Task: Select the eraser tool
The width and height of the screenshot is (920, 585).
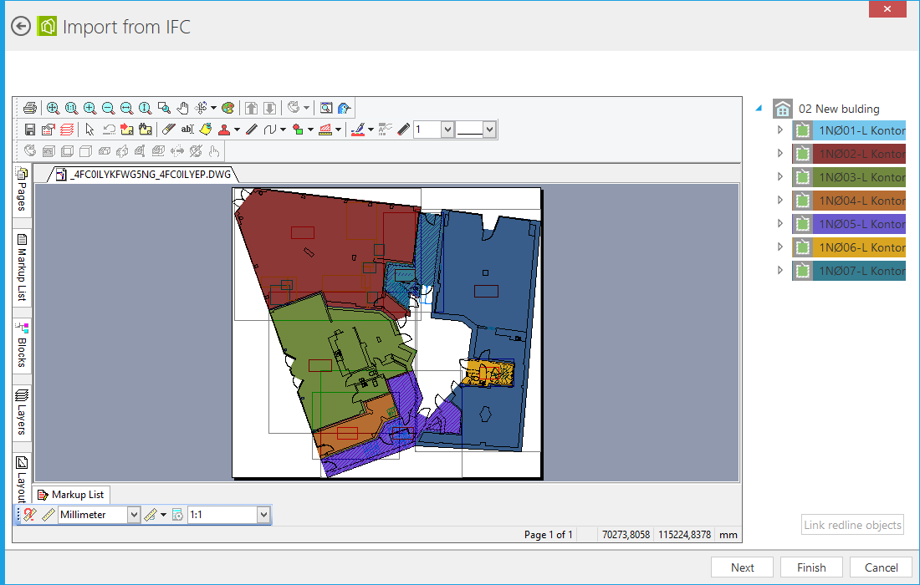Action: coord(168,130)
